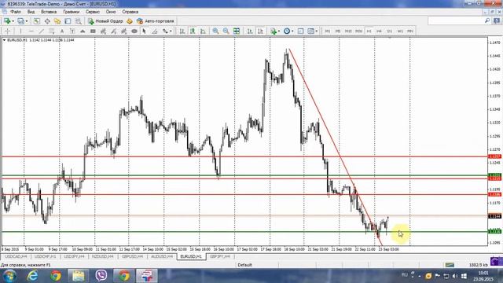Viewport: 503px width, 283px height.
Task: Click the Новый Ордер button
Action: point(105,21)
